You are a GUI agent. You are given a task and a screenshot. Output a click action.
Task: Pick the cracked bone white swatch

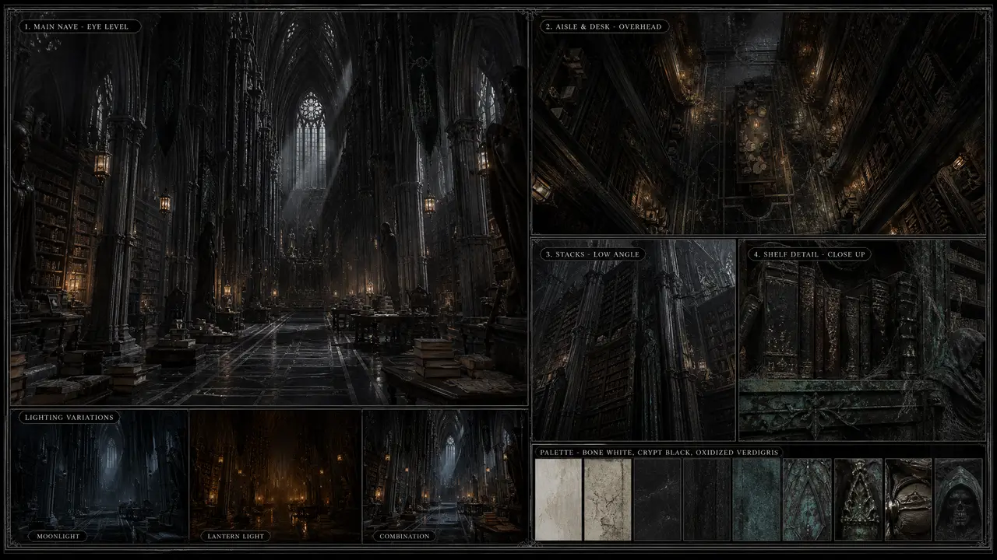[x=608, y=499]
